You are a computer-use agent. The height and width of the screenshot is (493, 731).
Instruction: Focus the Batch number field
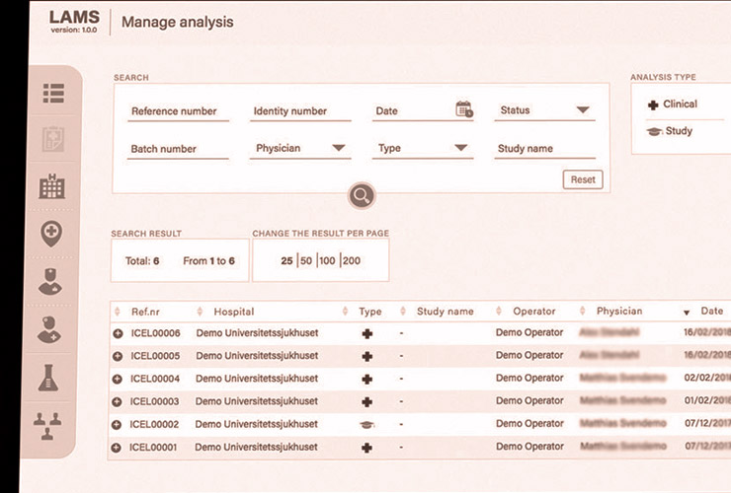coord(178,149)
